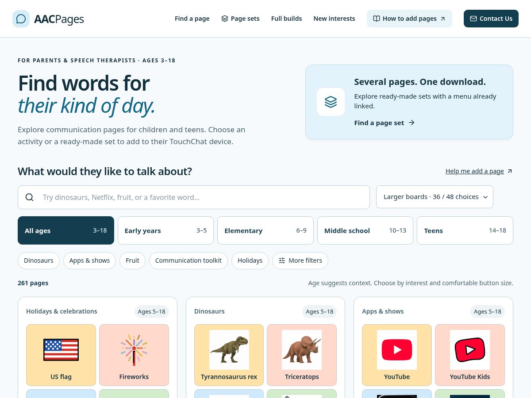Open the How to add pages guide

pyautogui.click(x=409, y=19)
